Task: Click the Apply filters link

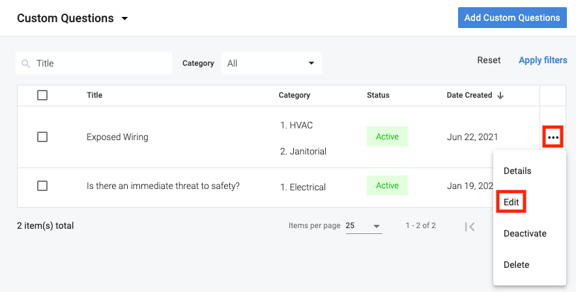Action: (x=543, y=60)
